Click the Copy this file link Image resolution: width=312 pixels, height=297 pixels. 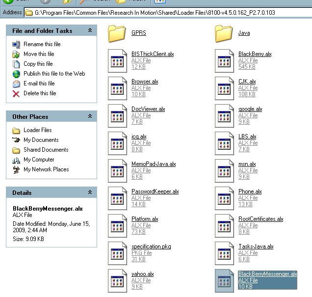(x=38, y=64)
